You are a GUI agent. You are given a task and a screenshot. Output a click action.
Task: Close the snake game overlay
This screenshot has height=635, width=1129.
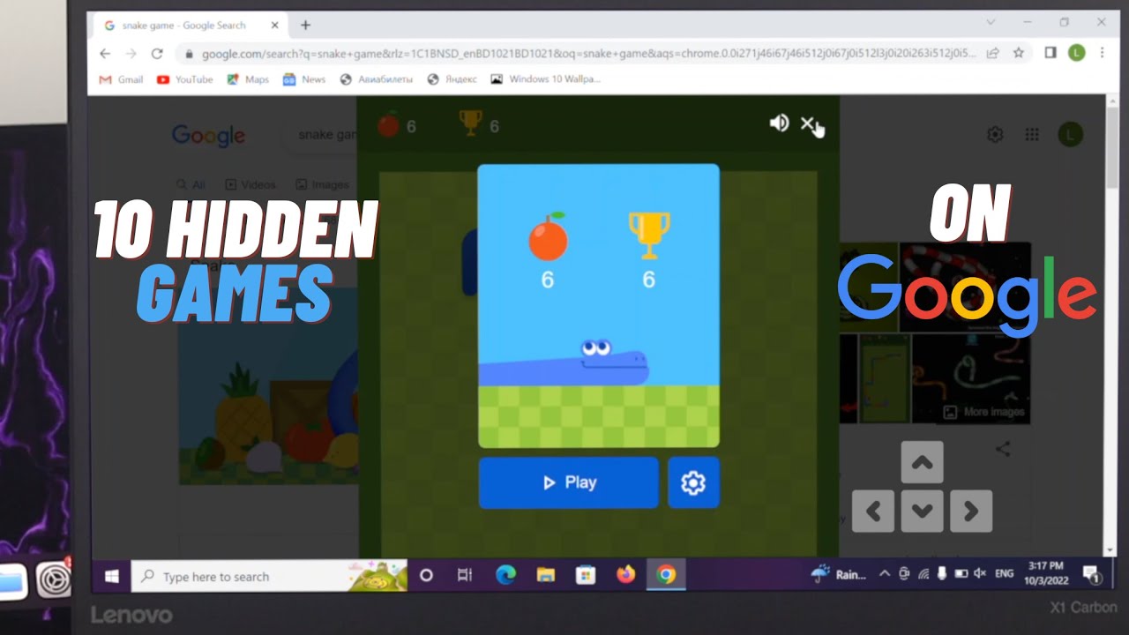pyautogui.click(x=807, y=123)
